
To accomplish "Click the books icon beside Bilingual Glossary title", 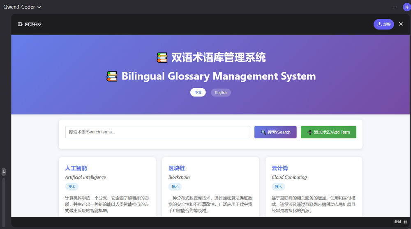I will (x=112, y=76).
